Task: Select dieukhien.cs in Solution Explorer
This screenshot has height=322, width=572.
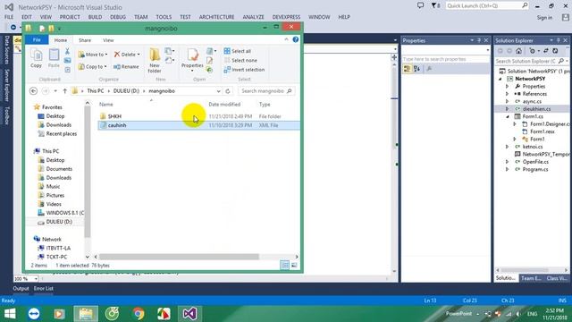Action: click(x=536, y=109)
